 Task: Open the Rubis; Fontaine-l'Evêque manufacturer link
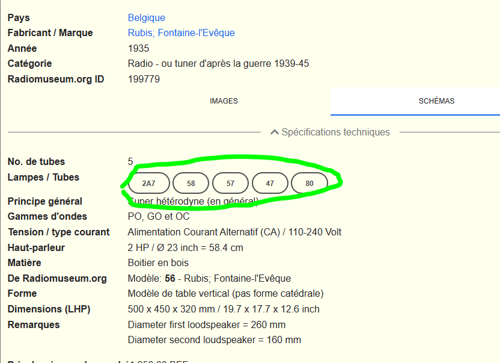(181, 33)
